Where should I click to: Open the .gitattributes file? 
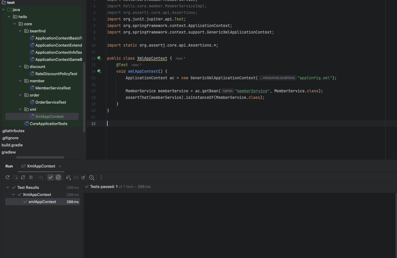click(13, 131)
